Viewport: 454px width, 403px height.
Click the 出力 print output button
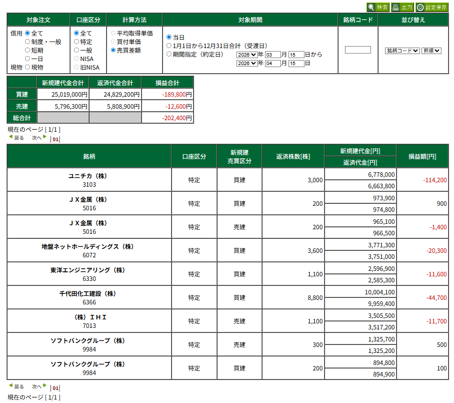[401, 7]
